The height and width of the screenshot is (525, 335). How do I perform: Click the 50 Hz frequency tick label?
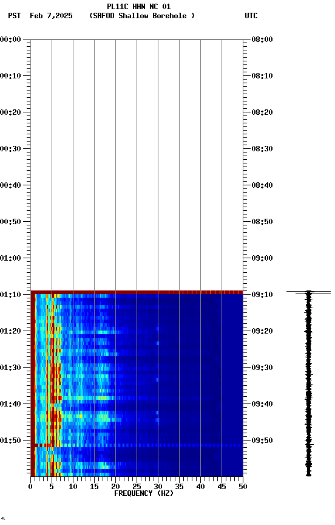click(243, 487)
